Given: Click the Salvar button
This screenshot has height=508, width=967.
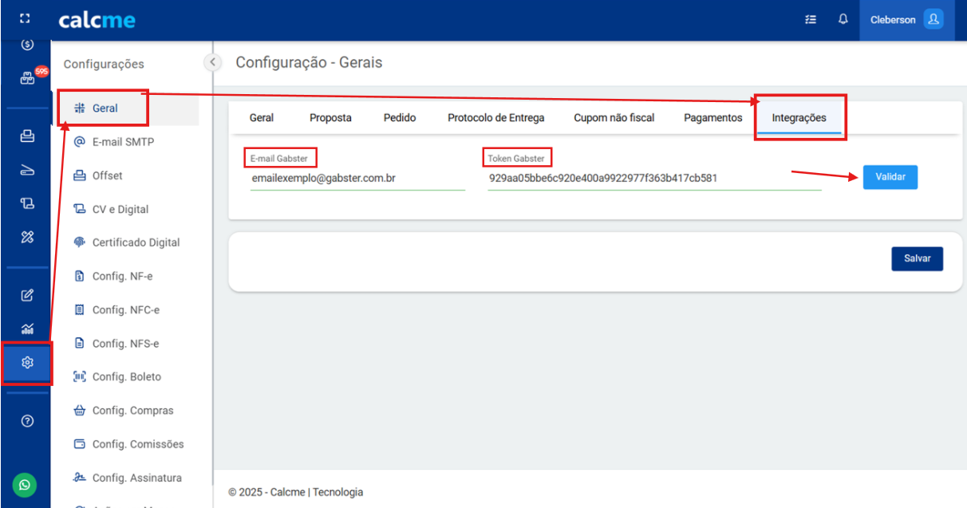Looking at the screenshot, I should 917,259.
